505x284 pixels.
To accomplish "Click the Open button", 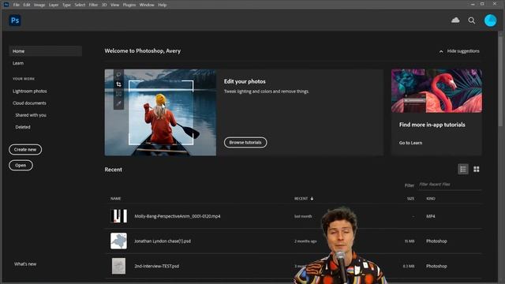I will [21, 165].
